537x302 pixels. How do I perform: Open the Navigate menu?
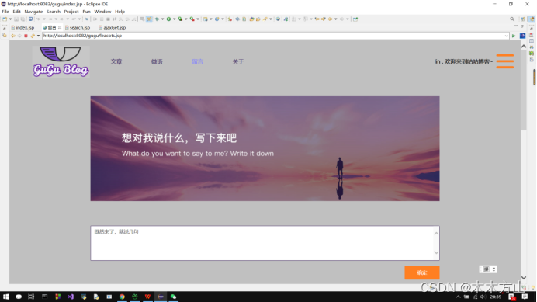click(33, 12)
